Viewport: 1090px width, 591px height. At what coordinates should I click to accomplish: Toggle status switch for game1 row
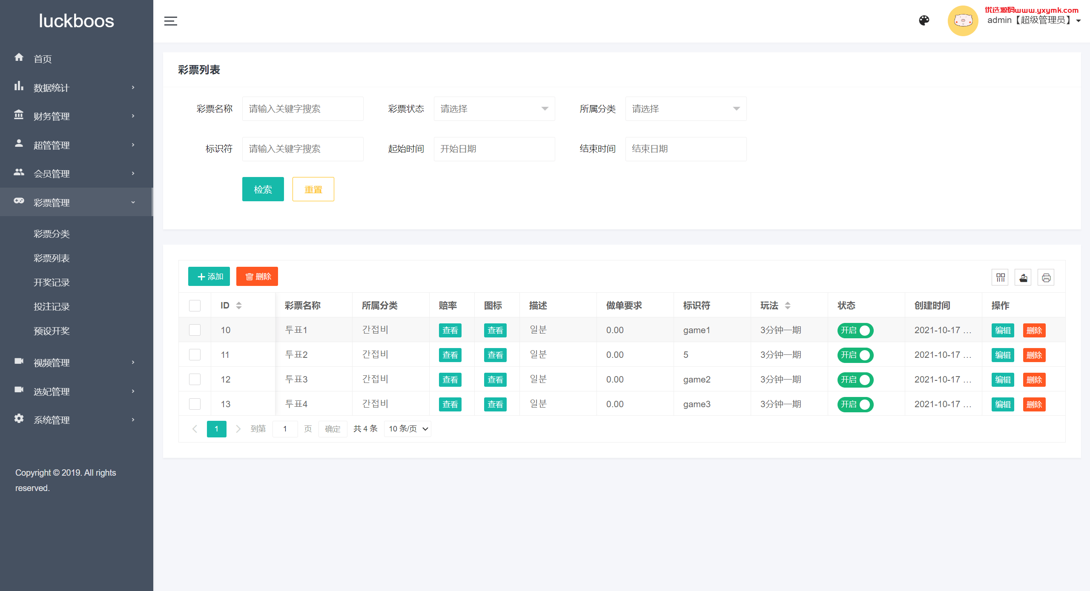[x=855, y=331]
